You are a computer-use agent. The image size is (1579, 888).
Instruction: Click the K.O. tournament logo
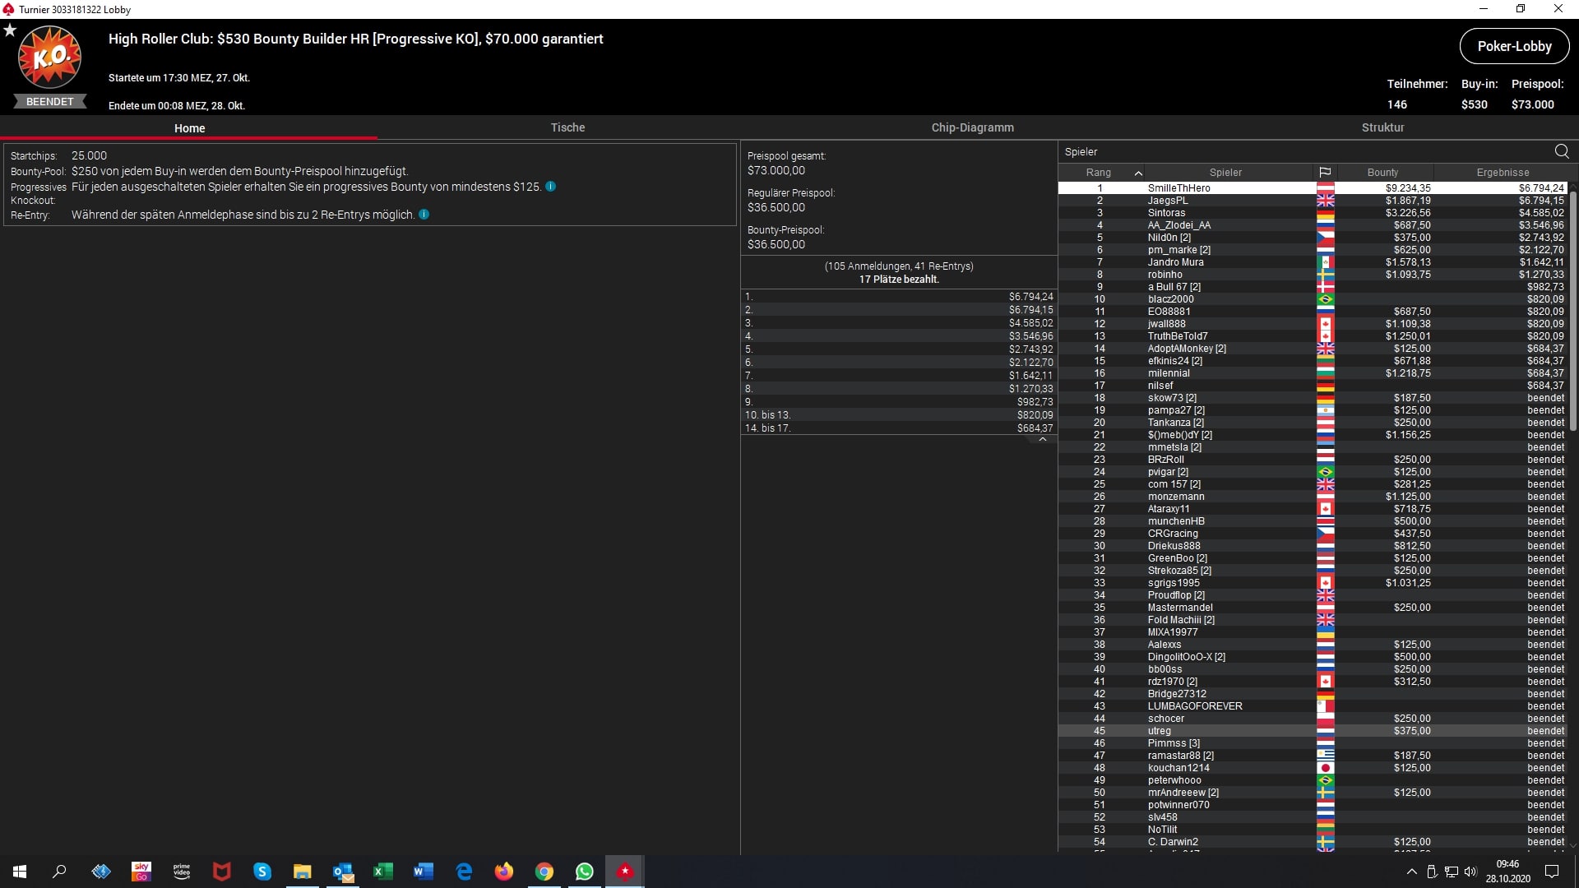[49, 58]
